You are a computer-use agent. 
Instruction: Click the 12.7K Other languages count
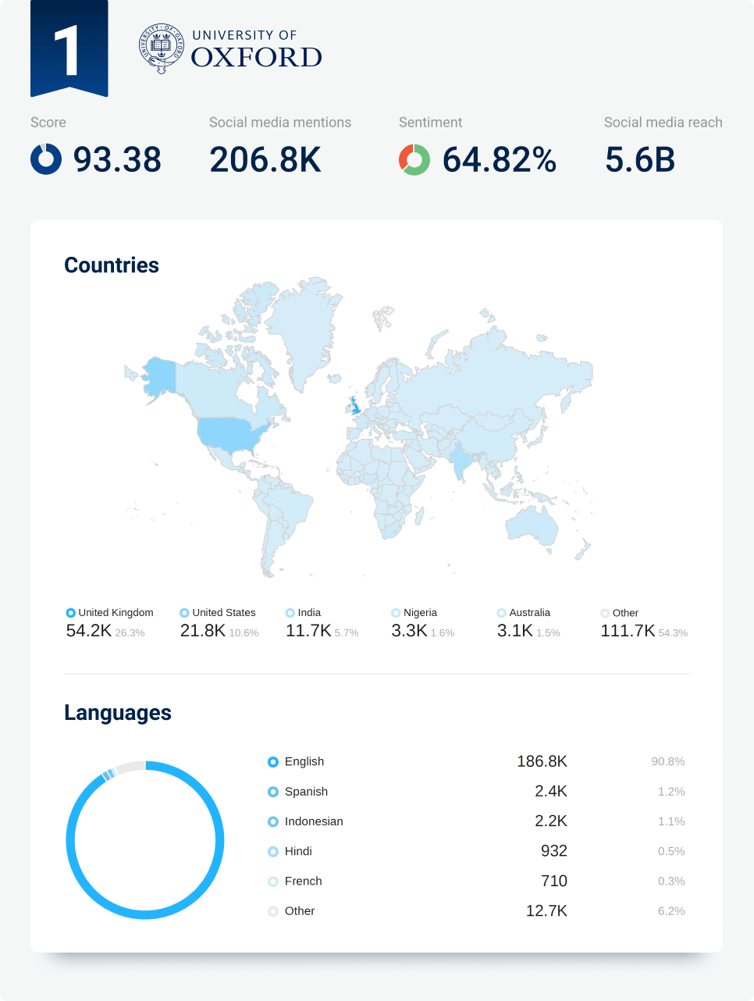pyautogui.click(x=546, y=911)
